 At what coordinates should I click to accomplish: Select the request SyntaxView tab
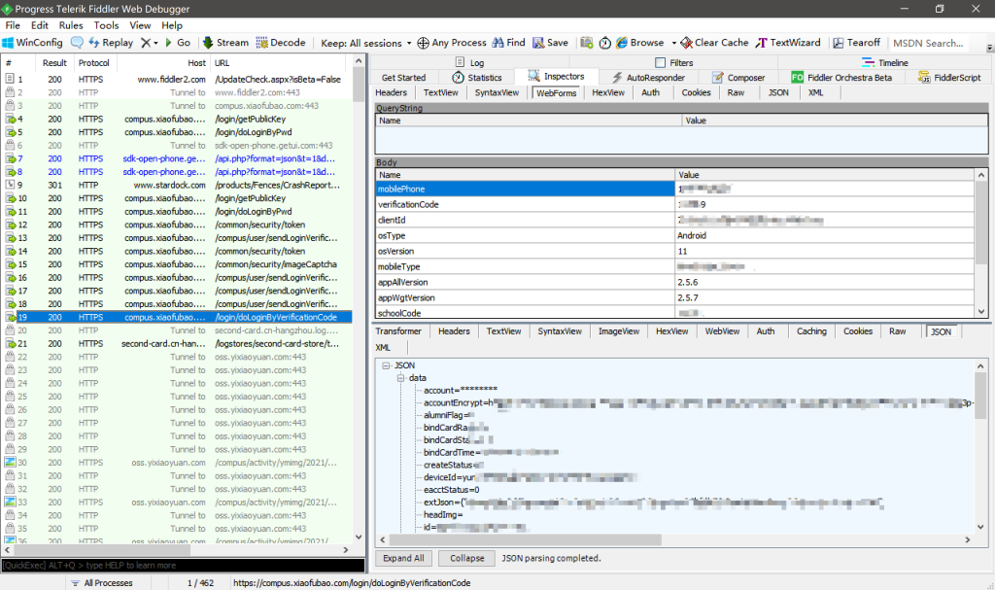point(497,92)
